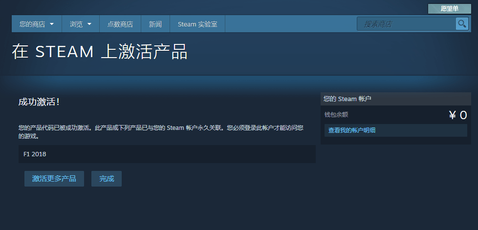This screenshot has height=230, width=478.
Task: Click the activation confirmation description paragraph
Action: coord(161,132)
